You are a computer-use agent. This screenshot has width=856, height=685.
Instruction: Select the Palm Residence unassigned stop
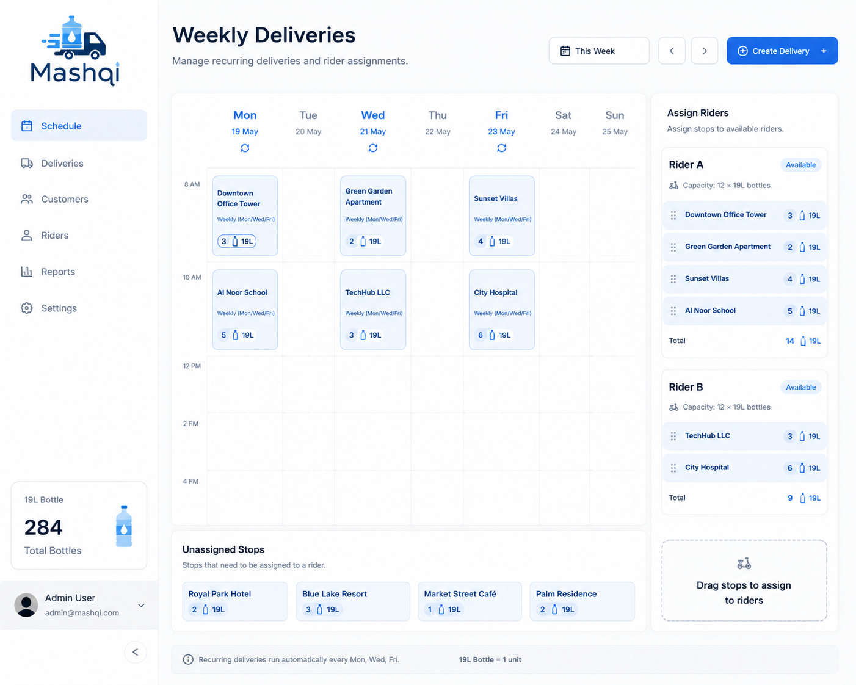pyautogui.click(x=582, y=601)
